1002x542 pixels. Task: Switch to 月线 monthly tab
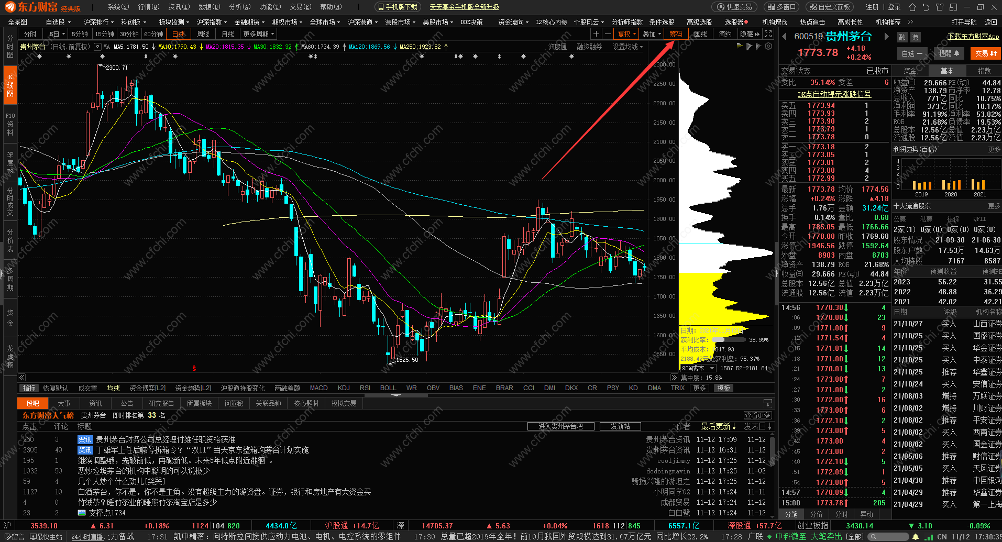(x=228, y=34)
